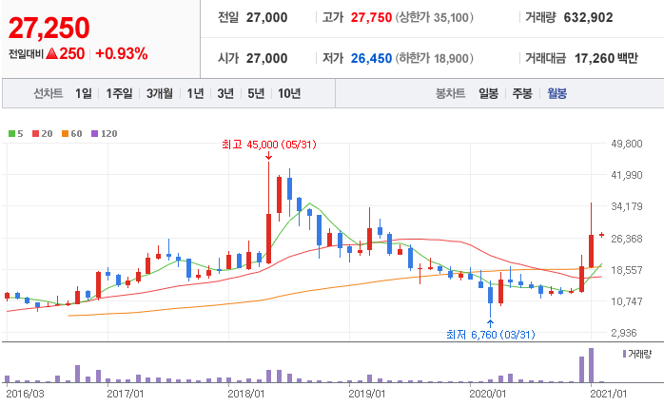The image size is (664, 406).
Task: Click the +0.93% change rate
Action: coord(122,54)
